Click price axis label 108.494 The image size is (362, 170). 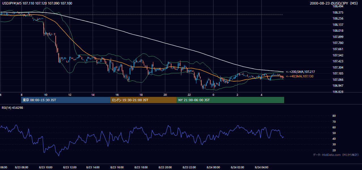(338, 6)
